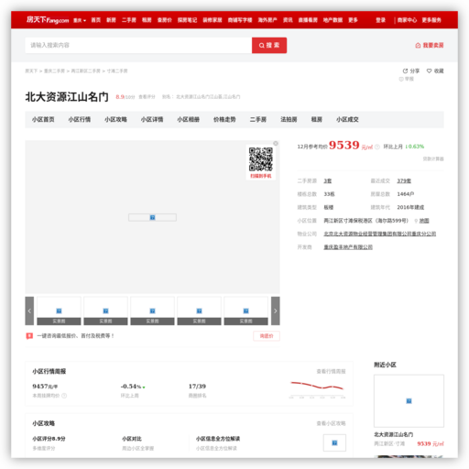Click the 小区信息全方位解读 image thumbnail
The height and width of the screenshot is (469, 469).
334,442
